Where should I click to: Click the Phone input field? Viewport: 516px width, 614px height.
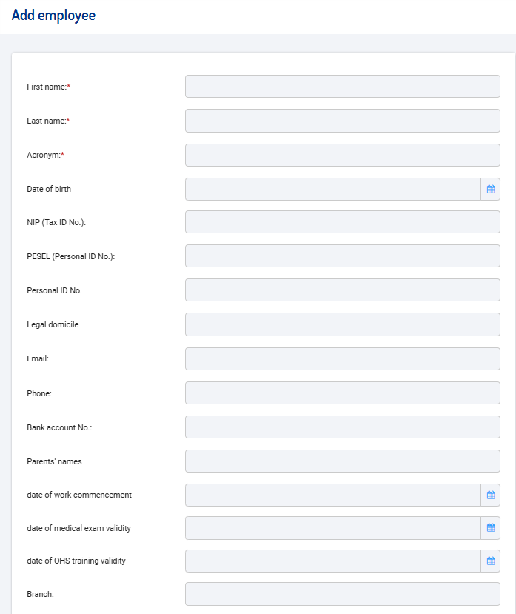[x=343, y=393]
